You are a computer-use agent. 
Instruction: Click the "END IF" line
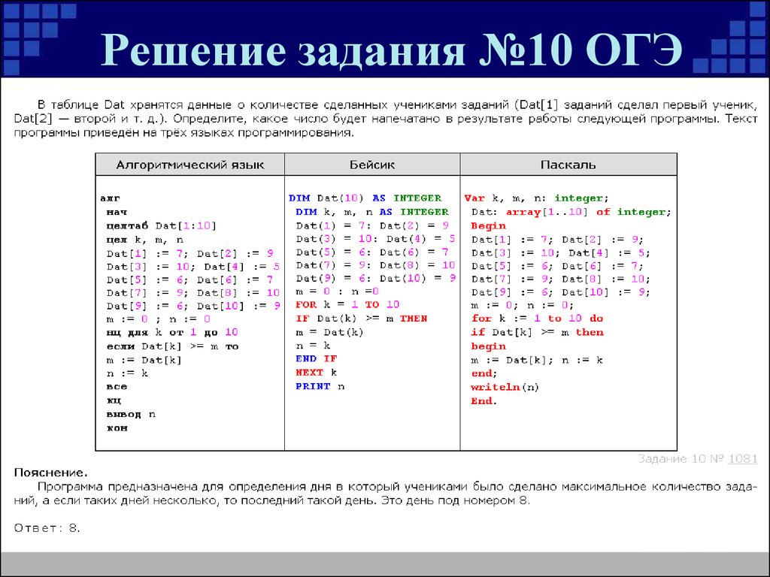click(x=317, y=358)
